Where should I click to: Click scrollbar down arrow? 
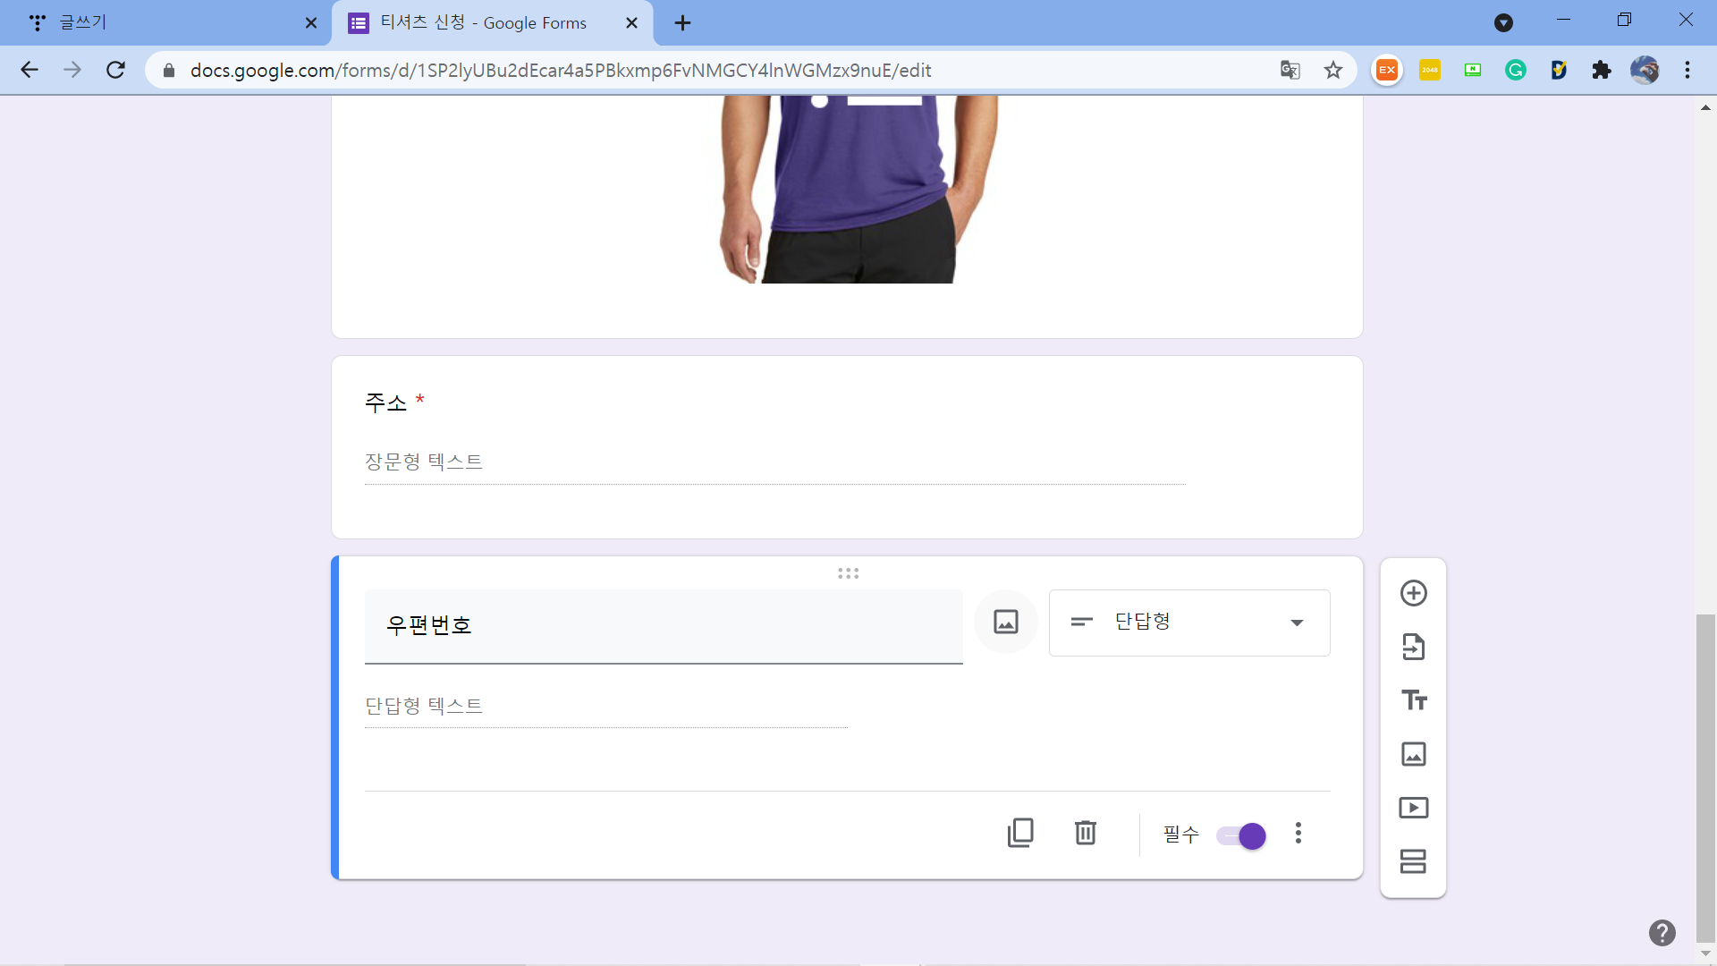[1705, 953]
